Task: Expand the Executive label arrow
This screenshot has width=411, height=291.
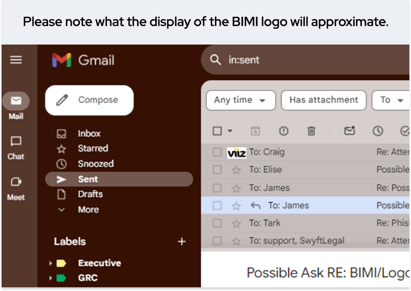Action: (x=51, y=263)
